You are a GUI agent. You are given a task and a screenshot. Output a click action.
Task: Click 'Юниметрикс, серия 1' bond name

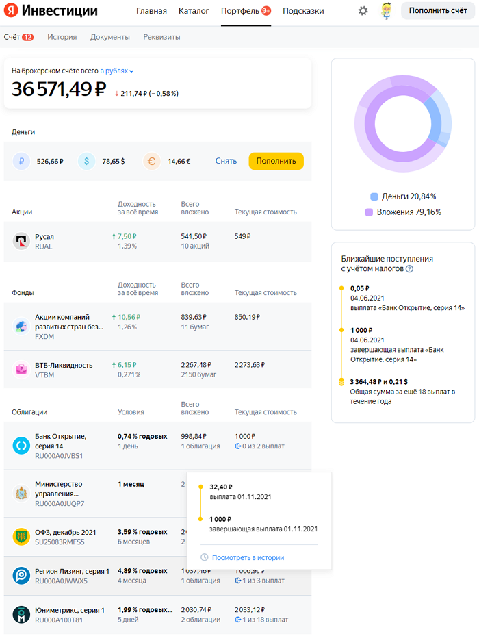[69, 610]
